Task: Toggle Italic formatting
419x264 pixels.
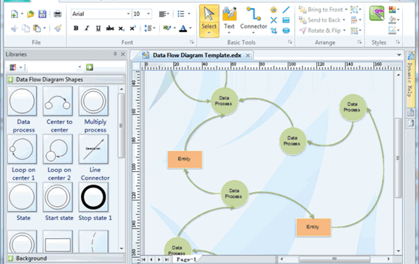Action: pos(87,28)
